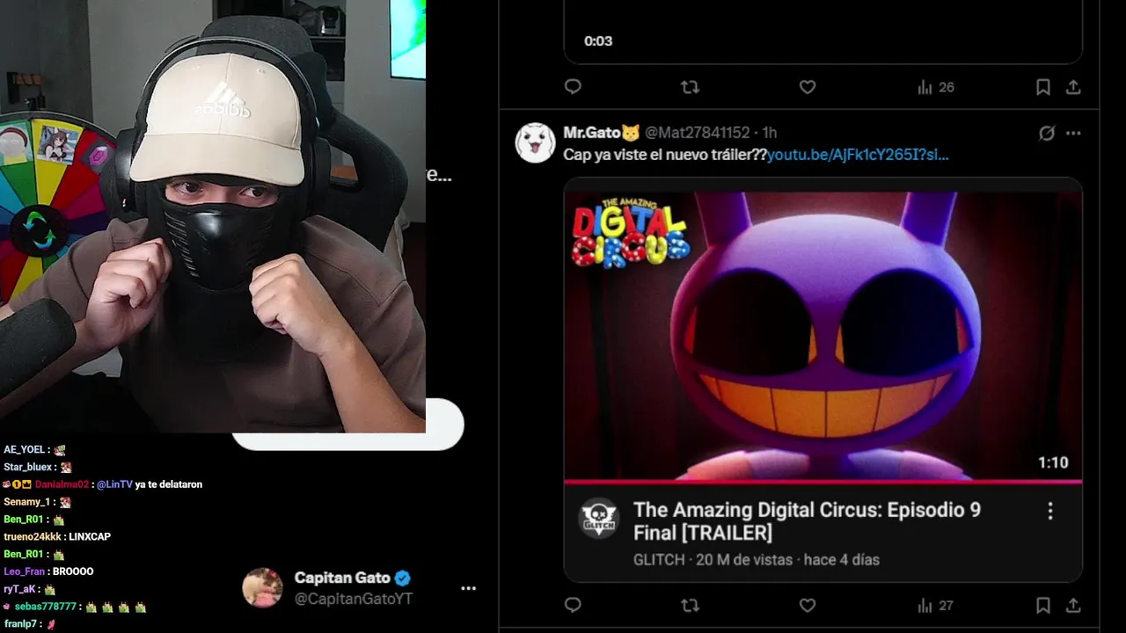Image resolution: width=1126 pixels, height=633 pixels.
Task: Open more options on Mr.Gato's tweet
Action: click(x=1073, y=133)
